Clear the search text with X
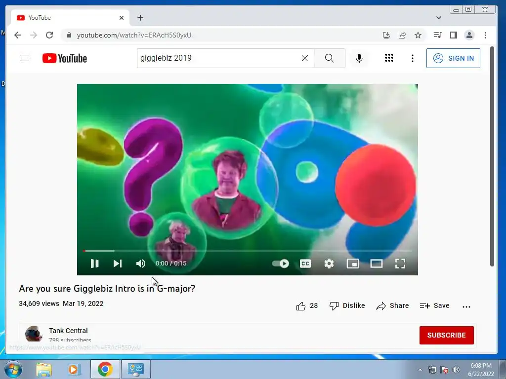 coord(304,58)
